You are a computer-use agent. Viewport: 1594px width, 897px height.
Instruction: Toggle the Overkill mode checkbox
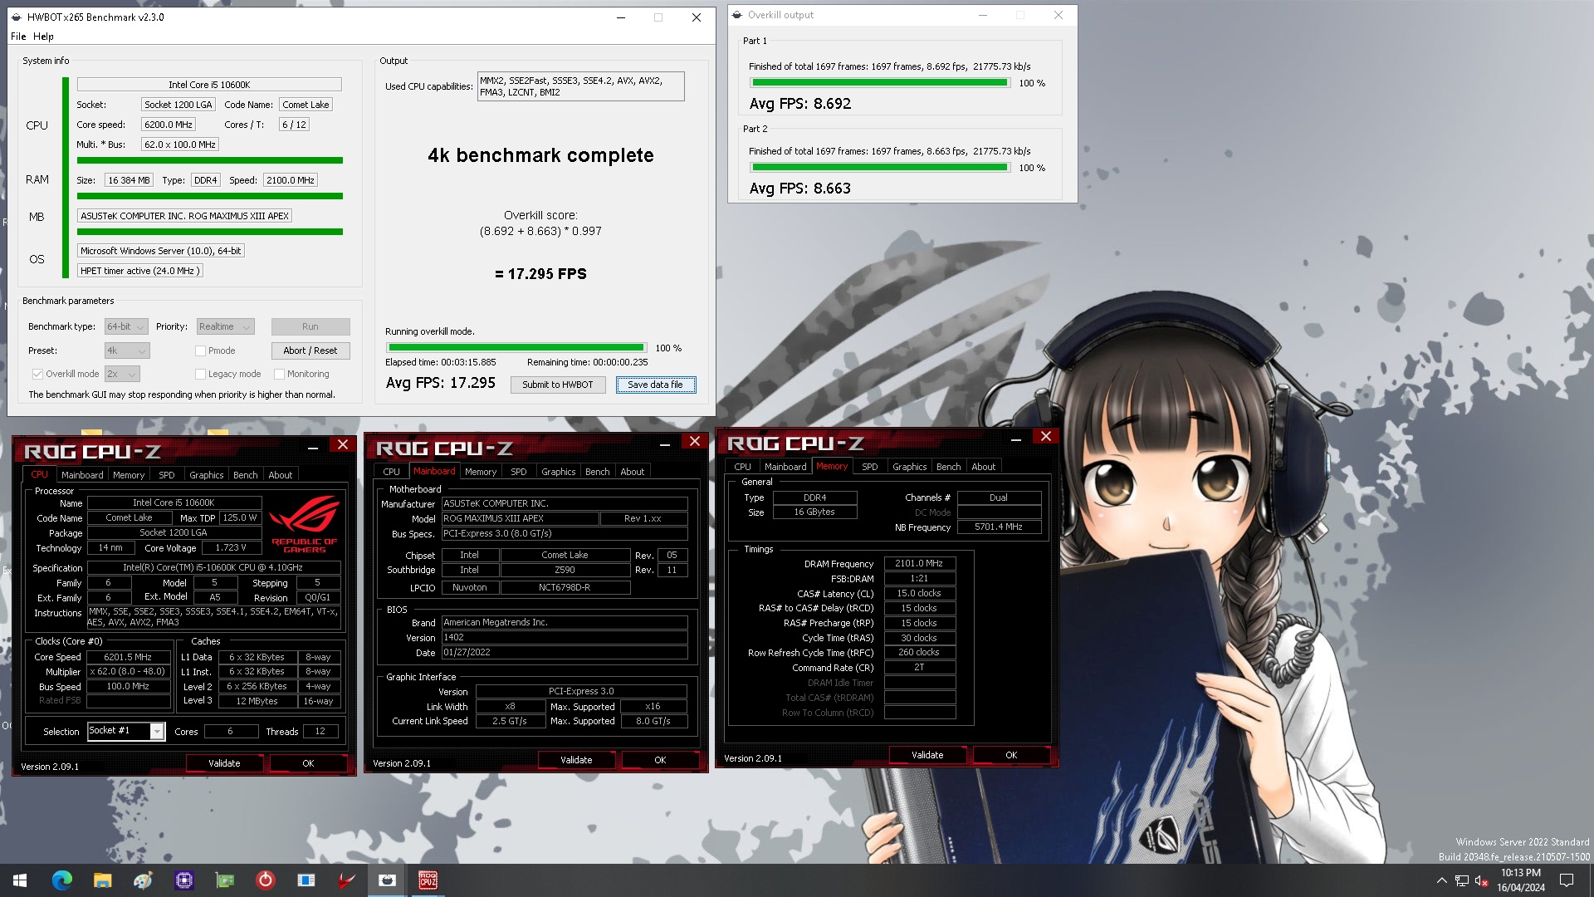tap(37, 374)
